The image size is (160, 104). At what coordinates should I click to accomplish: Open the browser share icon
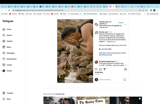143,10
